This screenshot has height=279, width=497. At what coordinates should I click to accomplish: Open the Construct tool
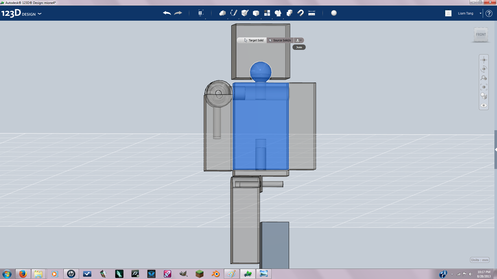coord(245,13)
